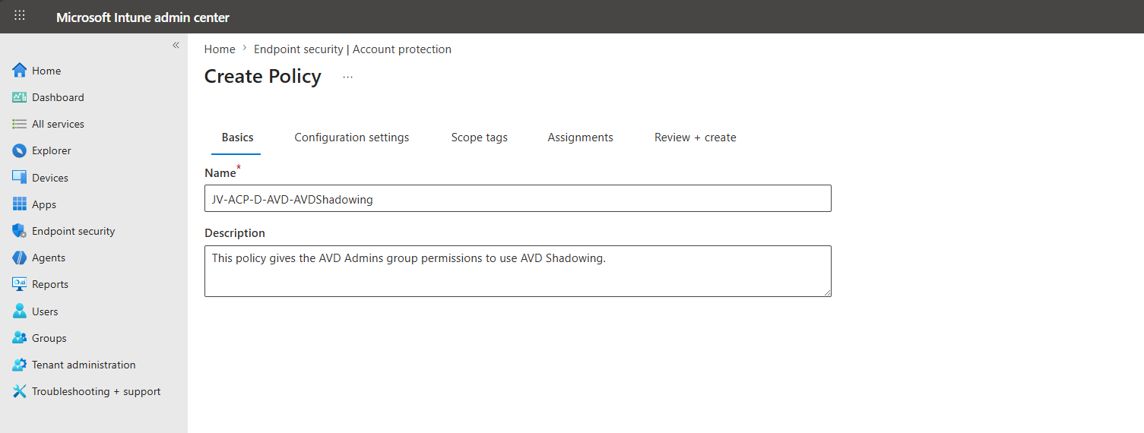1144x433 pixels.
Task: Switch to the Configuration settings tab
Action: (x=352, y=137)
